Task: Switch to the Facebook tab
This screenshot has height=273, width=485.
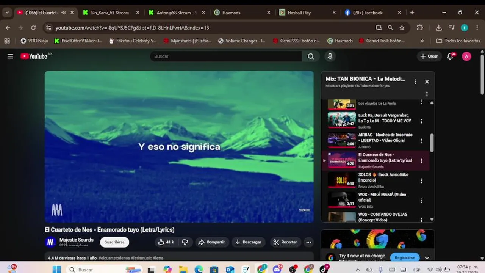Action: click(373, 13)
